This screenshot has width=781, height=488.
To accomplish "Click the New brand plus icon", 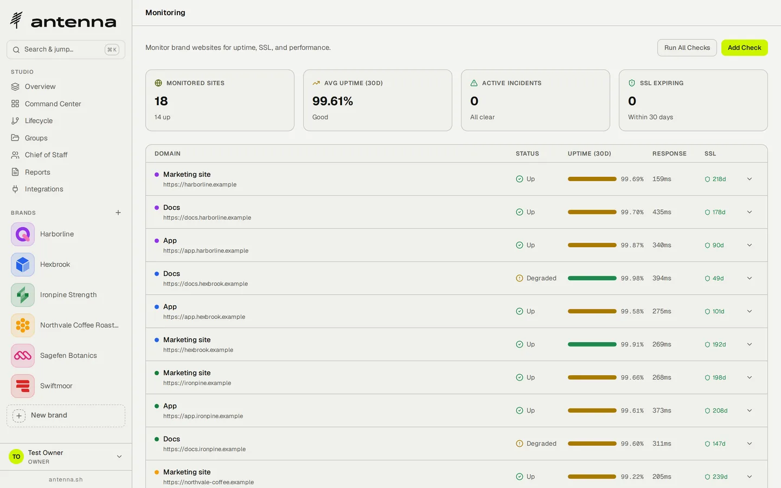I will (x=19, y=416).
